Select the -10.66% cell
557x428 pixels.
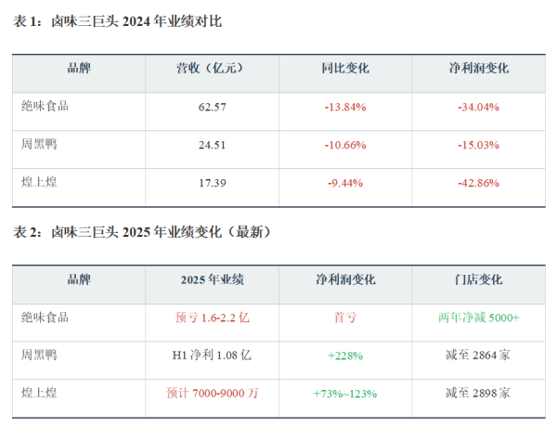pyautogui.click(x=345, y=145)
